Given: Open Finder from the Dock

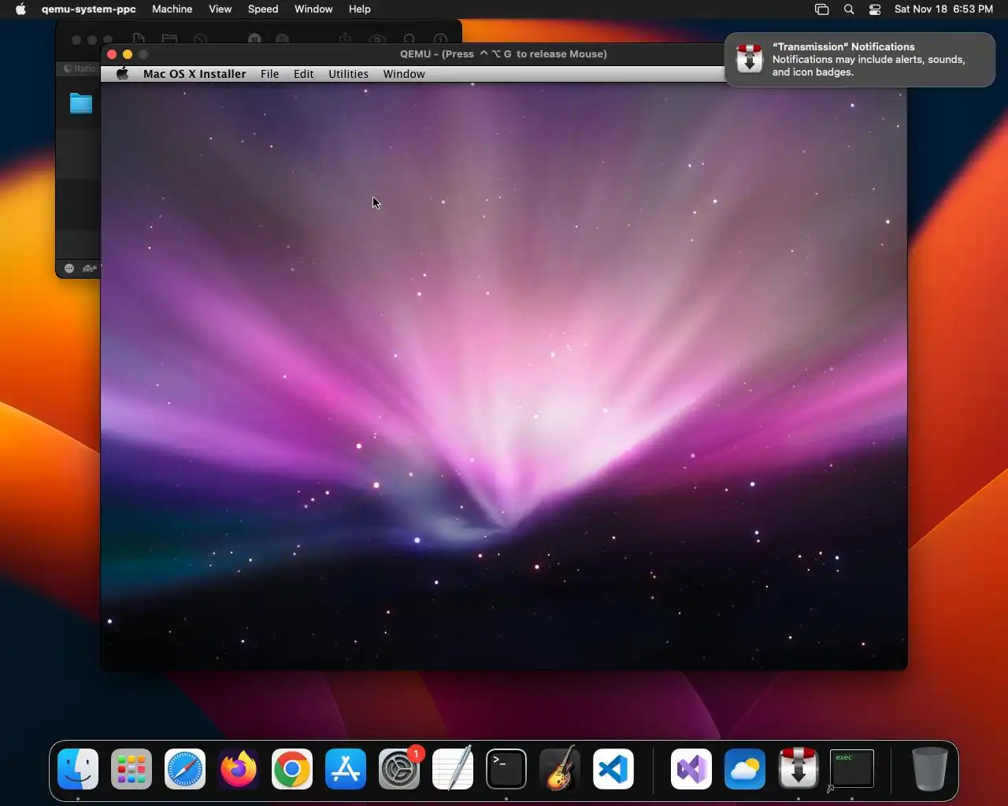Looking at the screenshot, I should pyautogui.click(x=78, y=769).
